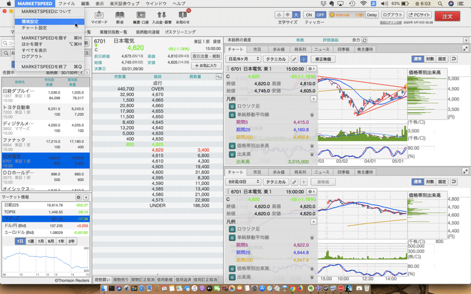
Task: Click the 修正株価 button
Action: pyautogui.click(x=323, y=59)
